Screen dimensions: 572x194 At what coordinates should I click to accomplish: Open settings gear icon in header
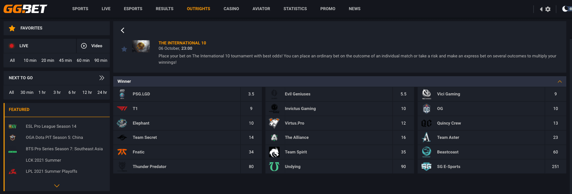point(548,9)
